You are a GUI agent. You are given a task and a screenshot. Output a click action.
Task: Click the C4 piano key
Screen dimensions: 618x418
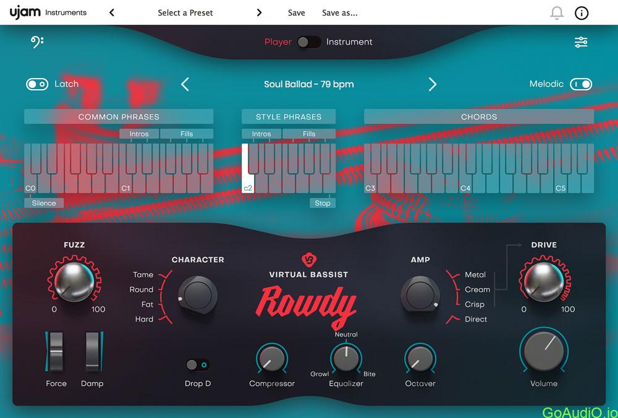(x=465, y=184)
